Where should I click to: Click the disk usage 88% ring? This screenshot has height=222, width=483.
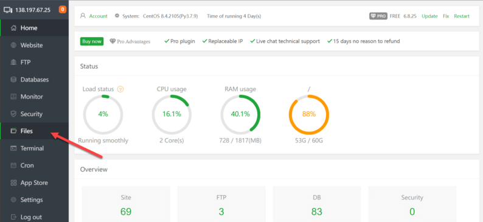tap(309, 115)
